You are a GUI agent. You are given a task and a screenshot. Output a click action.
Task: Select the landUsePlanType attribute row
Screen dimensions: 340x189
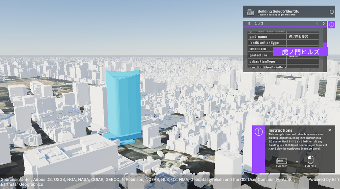[283, 43]
